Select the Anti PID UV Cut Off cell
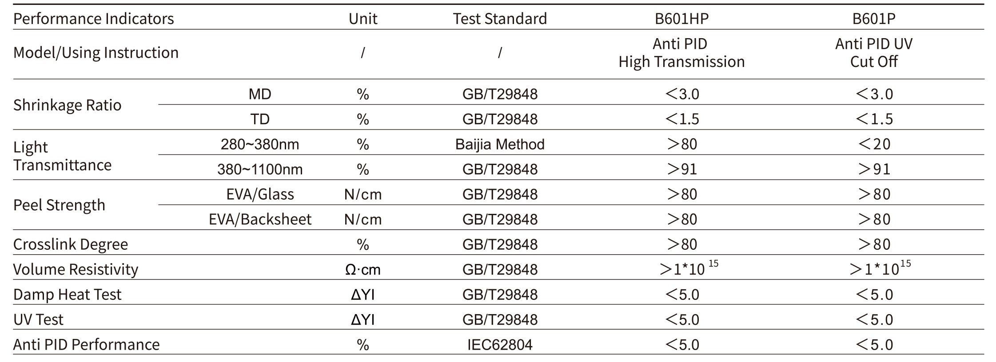This screenshot has height=362, width=996. click(x=874, y=52)
